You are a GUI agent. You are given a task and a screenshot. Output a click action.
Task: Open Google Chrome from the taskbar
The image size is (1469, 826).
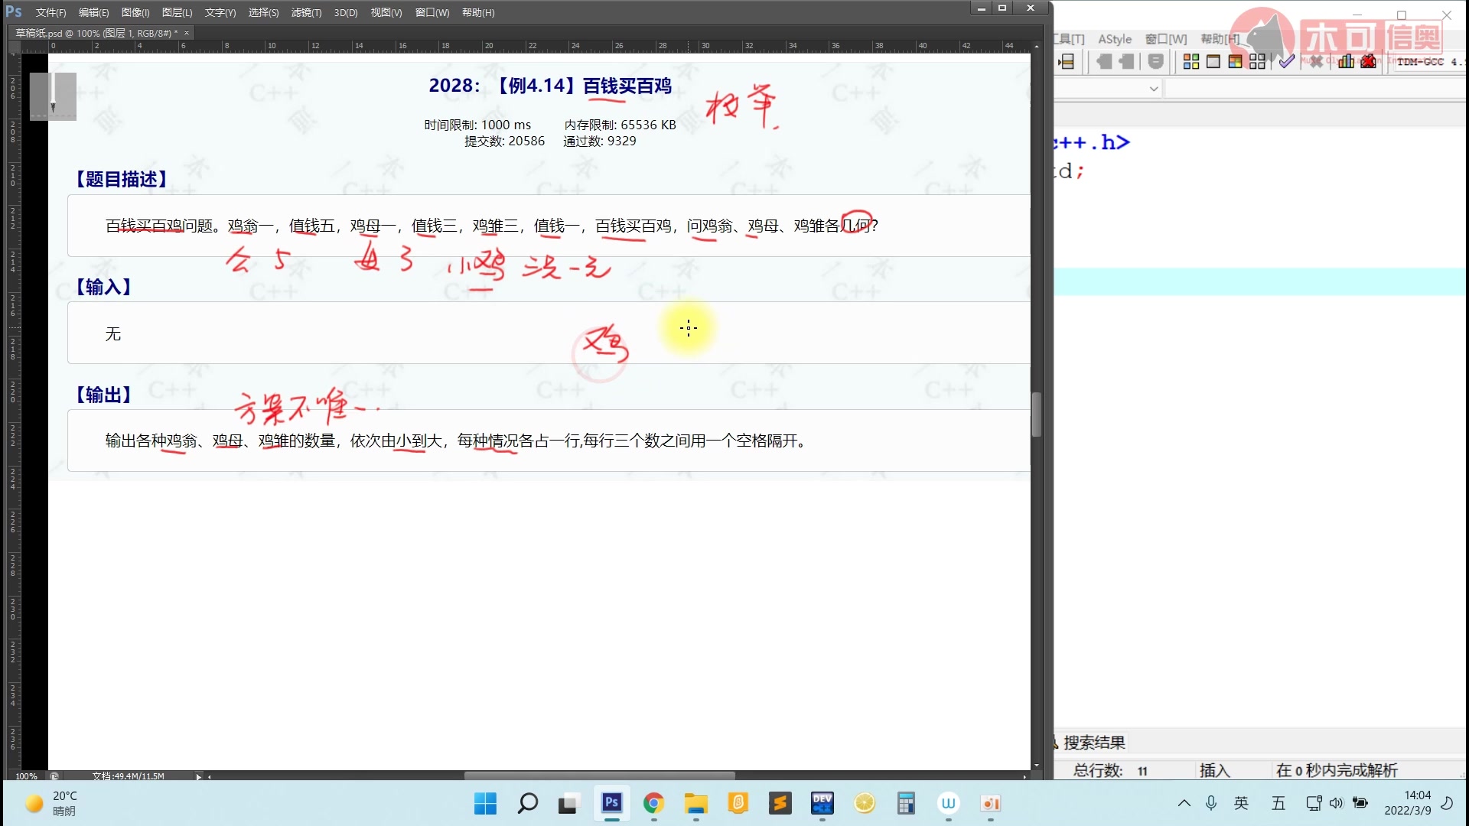pyautogui.click(x=653, y=803)
